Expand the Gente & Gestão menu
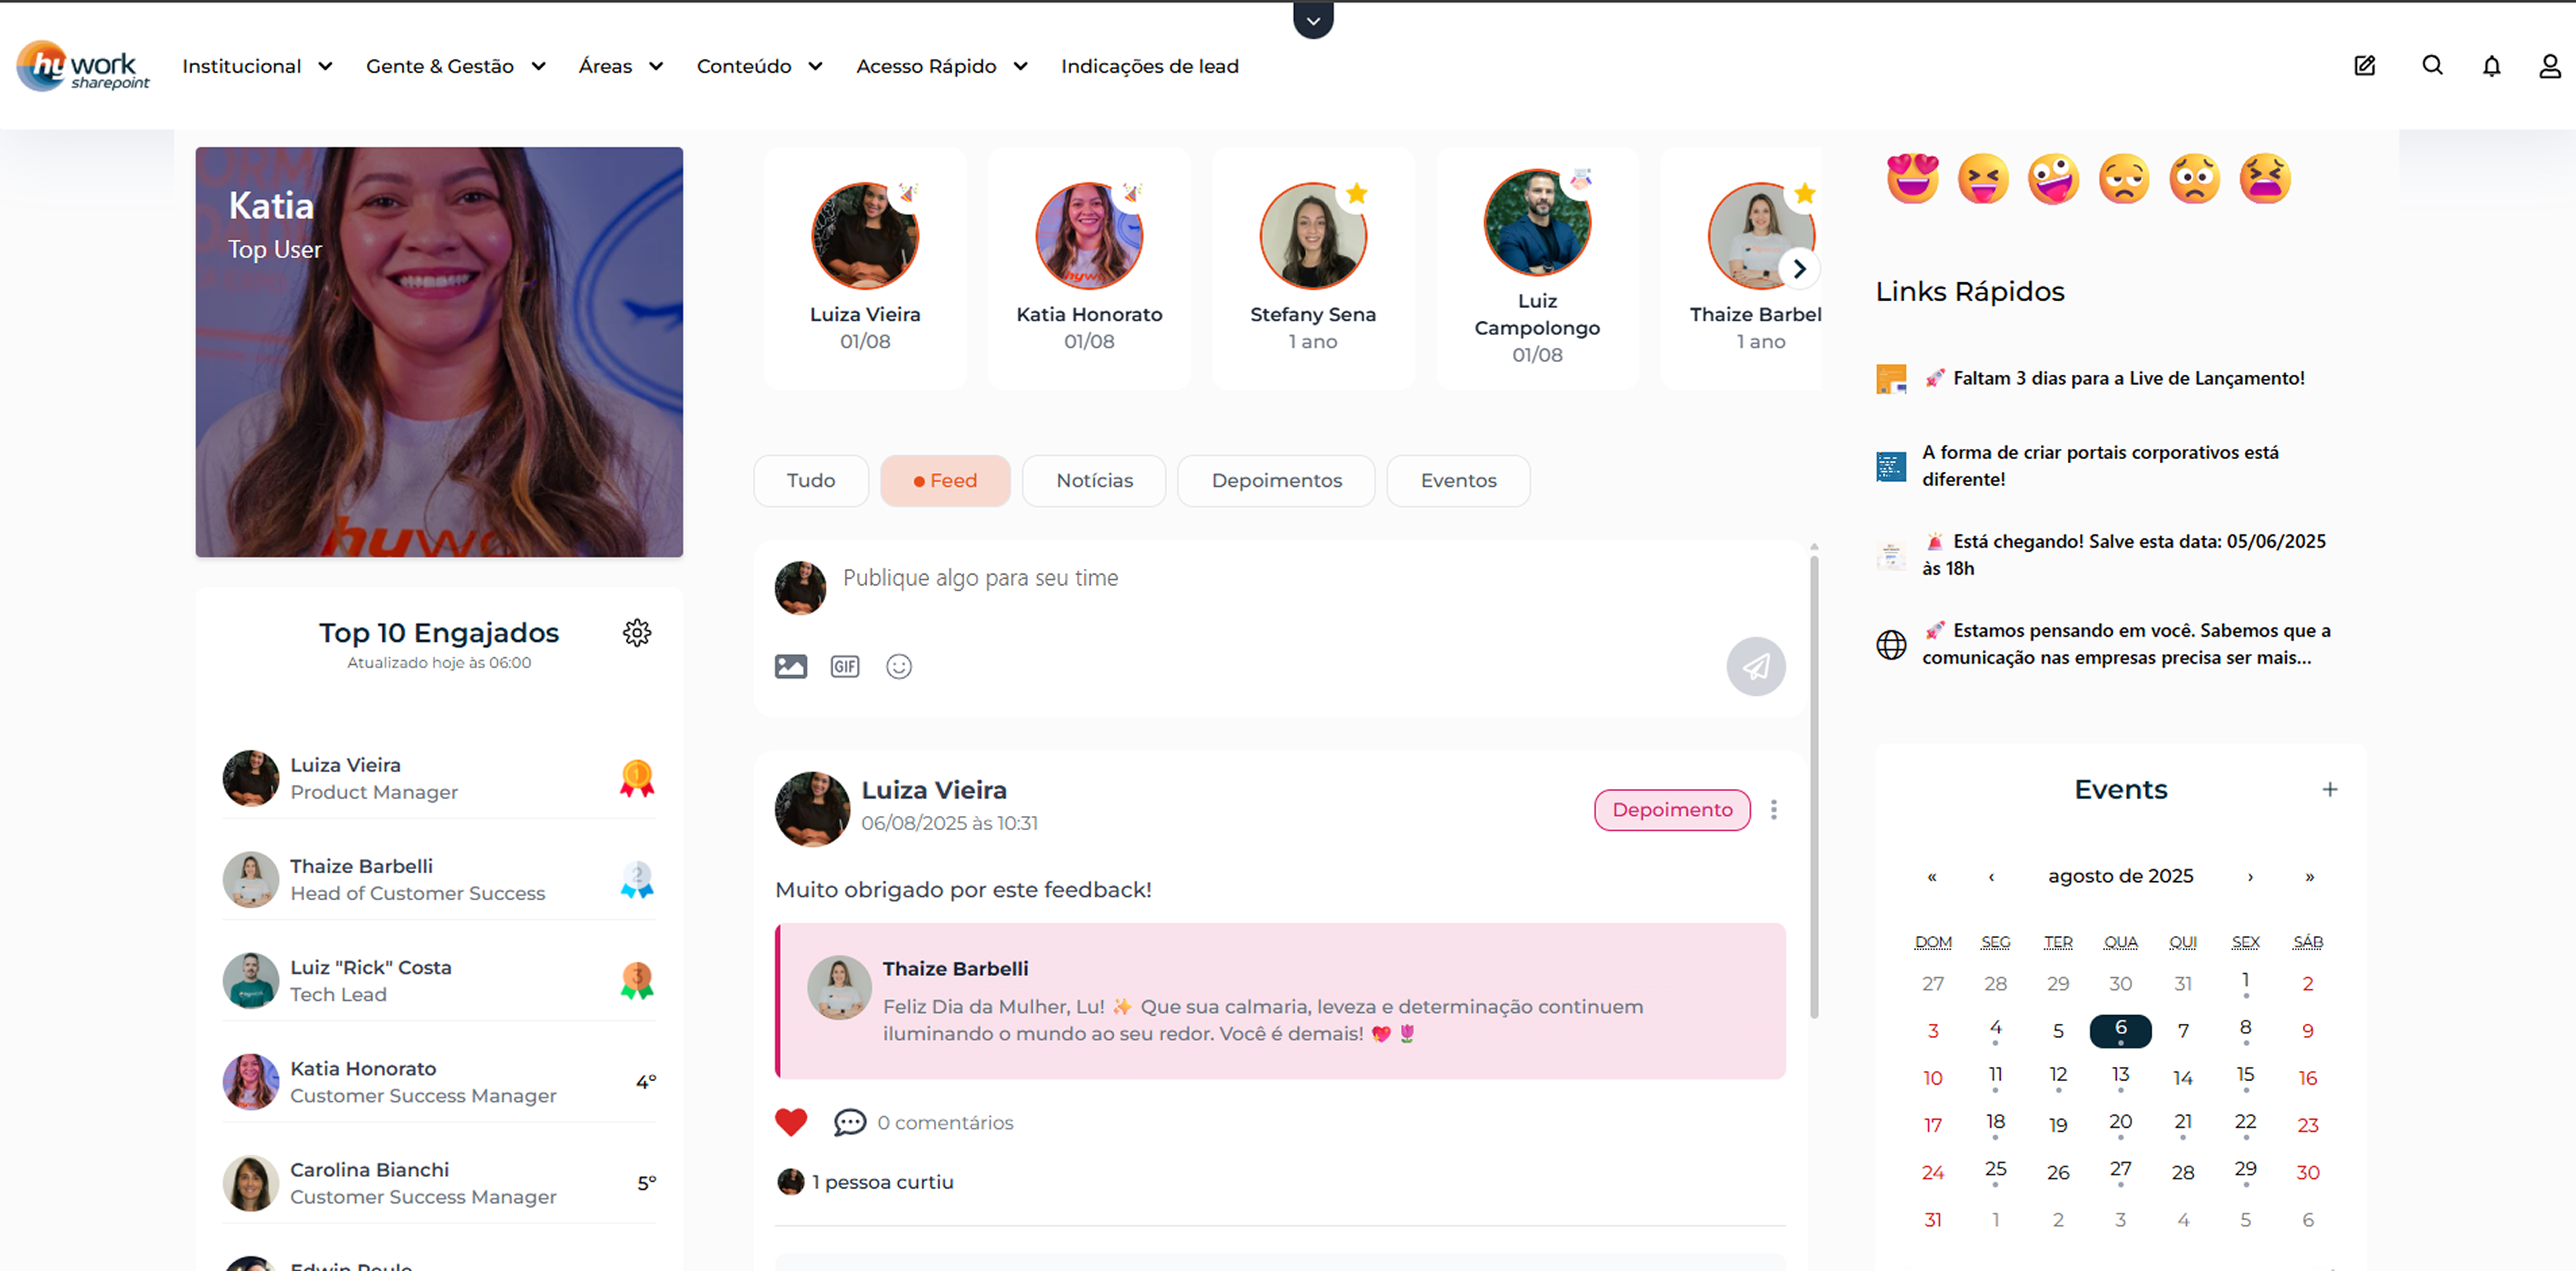This screenshot has width=2576, height=1271. (456, 66)
